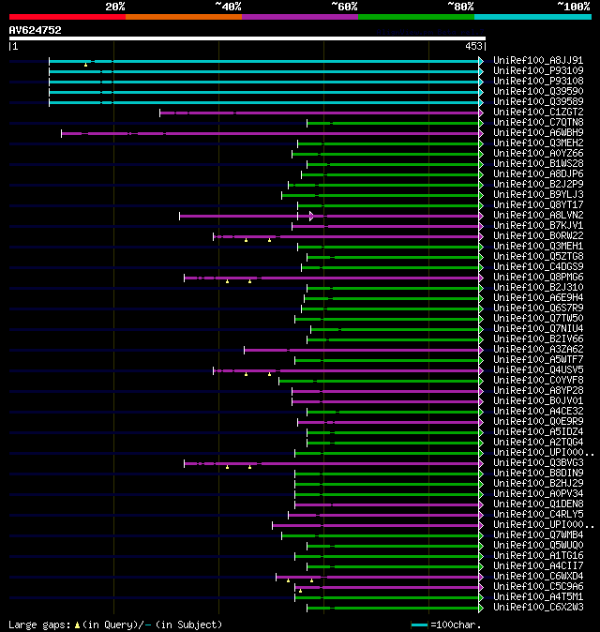600x632 pixels.
Task: Select hit UniRef100_Q0E9R9
Action: pyautogui.click(x=538, y=422)
